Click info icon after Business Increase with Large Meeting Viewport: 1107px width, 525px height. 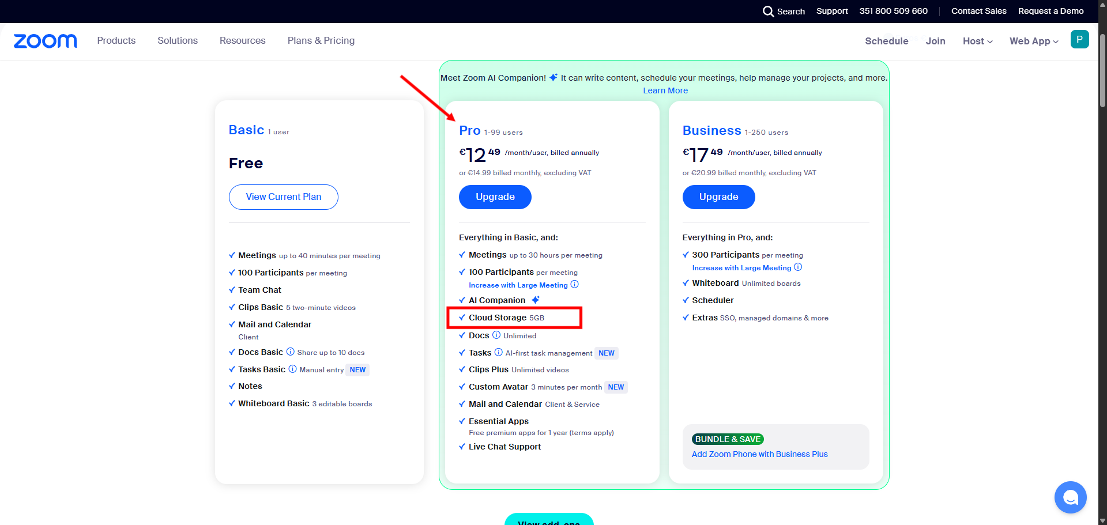[798, 267]
